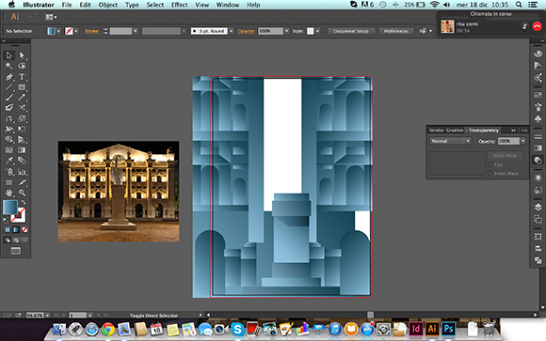
Task: Select the Direct Selection tool
Action: click(x=22, y=55)
